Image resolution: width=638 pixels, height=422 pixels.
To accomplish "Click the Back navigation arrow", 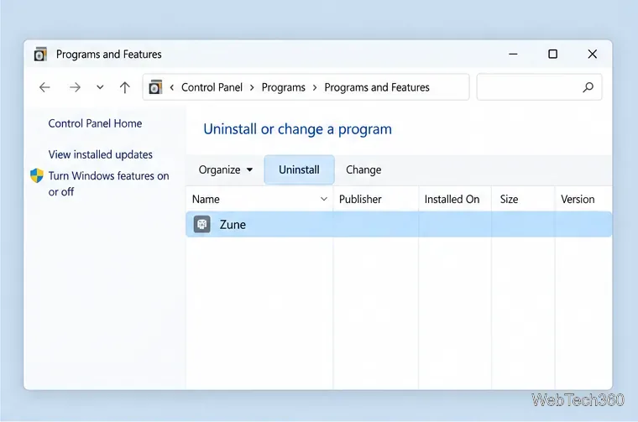I will point(44,87).
